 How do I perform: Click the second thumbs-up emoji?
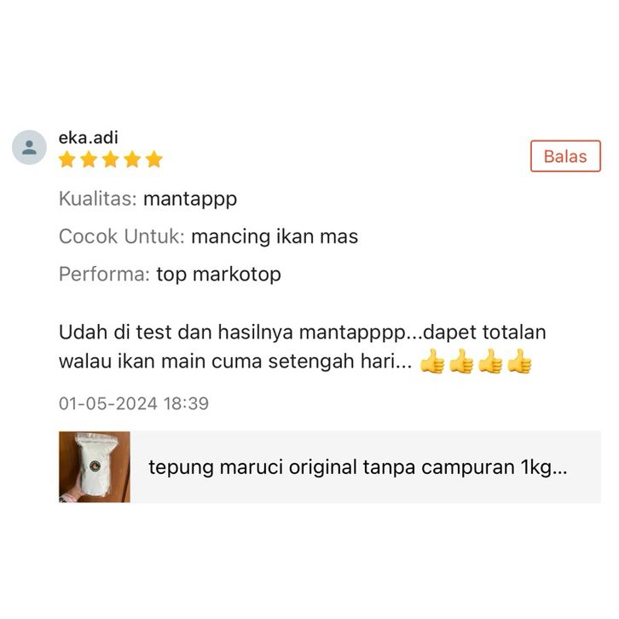point(461,361)
